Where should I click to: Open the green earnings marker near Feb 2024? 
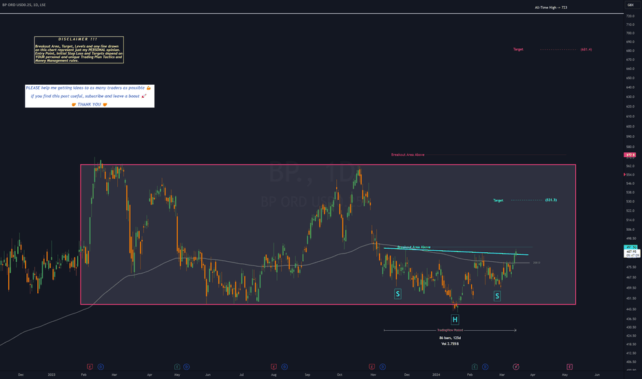[x=475, y=367]
